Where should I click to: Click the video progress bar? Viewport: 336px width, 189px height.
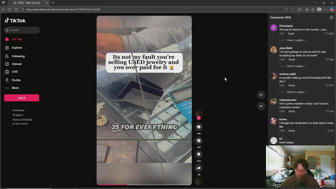coord(144,185)
